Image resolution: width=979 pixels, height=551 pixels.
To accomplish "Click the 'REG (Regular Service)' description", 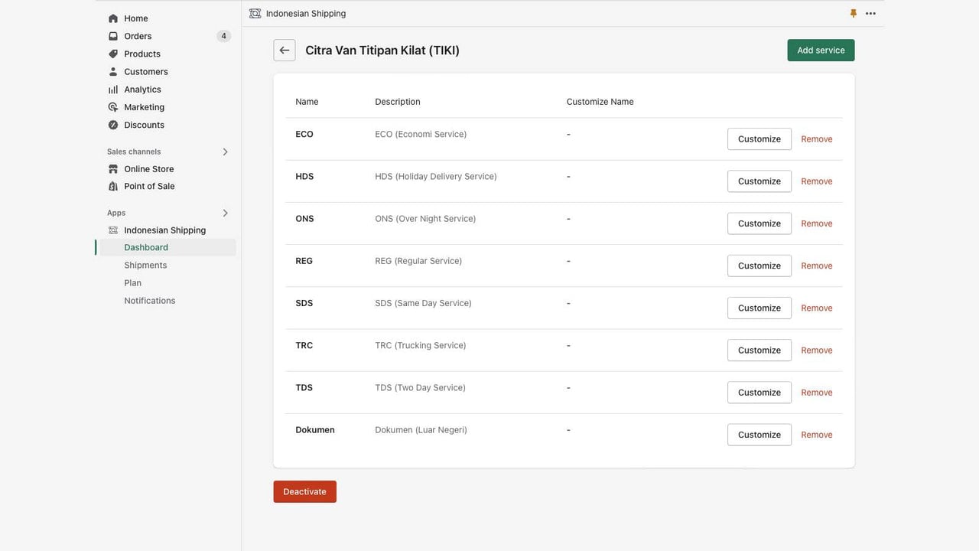I will pos(418,260).
